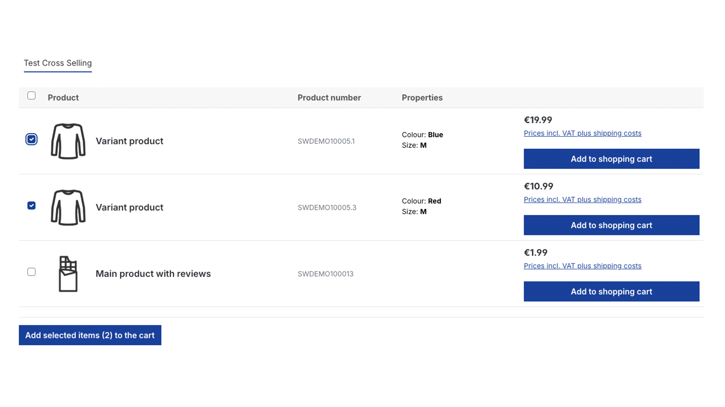Click the chocolate bar product image
The width and height of the screenshot is (725, 407).
(68, 274)
